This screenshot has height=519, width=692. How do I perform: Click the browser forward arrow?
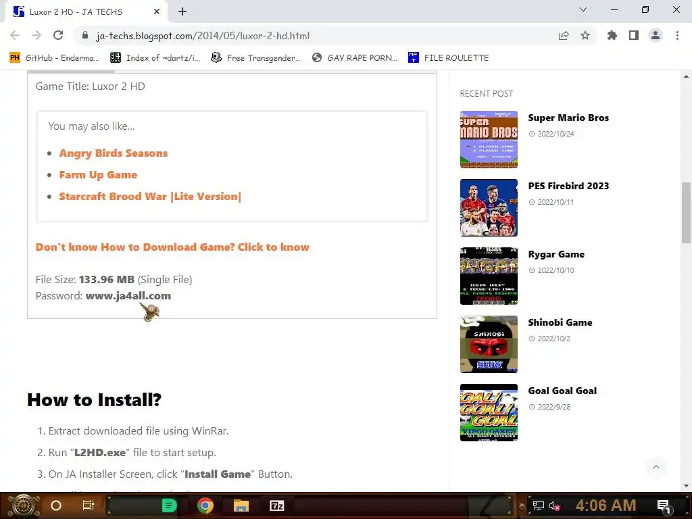36,35
